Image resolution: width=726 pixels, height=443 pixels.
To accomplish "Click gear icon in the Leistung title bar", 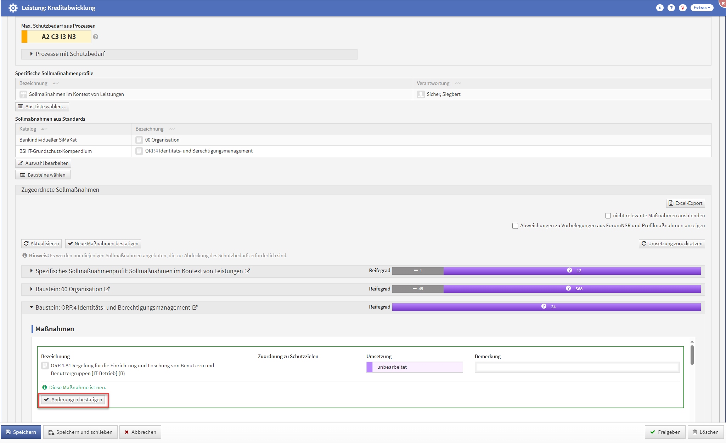I will 13,8.
